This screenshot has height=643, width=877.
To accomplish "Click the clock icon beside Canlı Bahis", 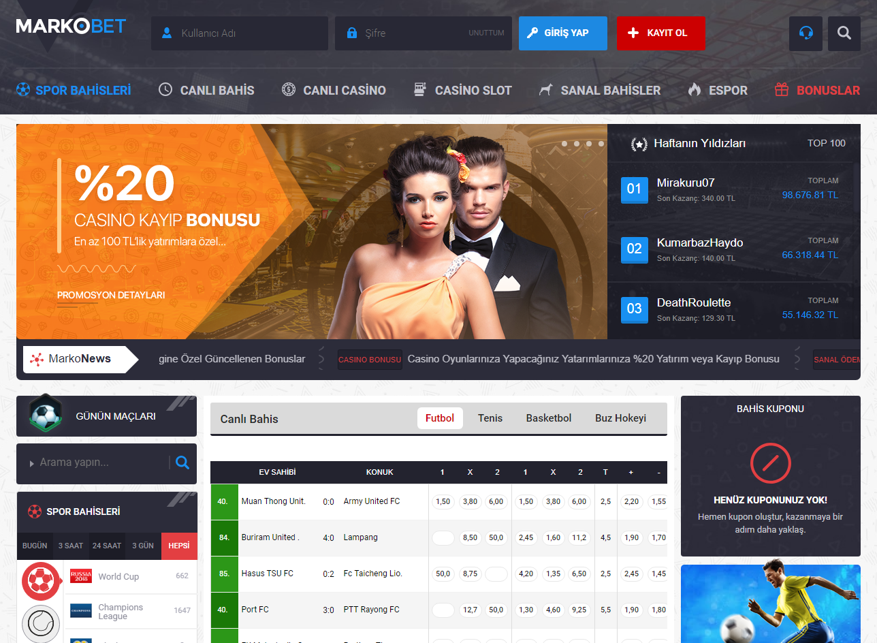I will pos(165,90).
